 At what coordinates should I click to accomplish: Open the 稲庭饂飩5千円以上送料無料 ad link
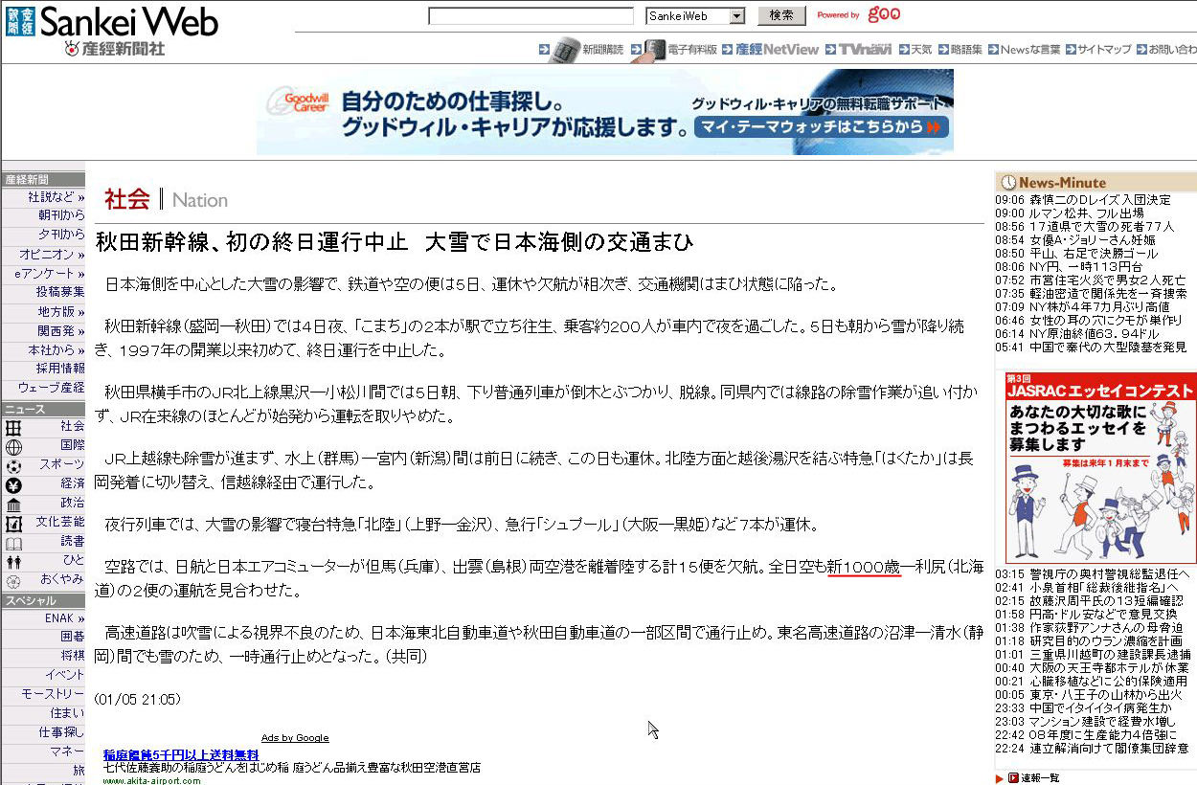pyautogui.click(x=181, y=755)
